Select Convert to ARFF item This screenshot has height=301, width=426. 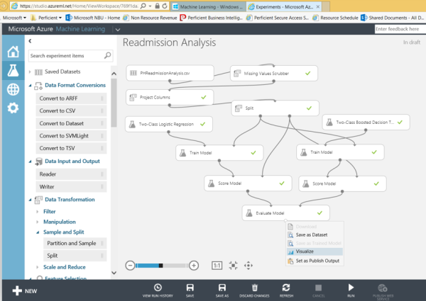(71, 98)
